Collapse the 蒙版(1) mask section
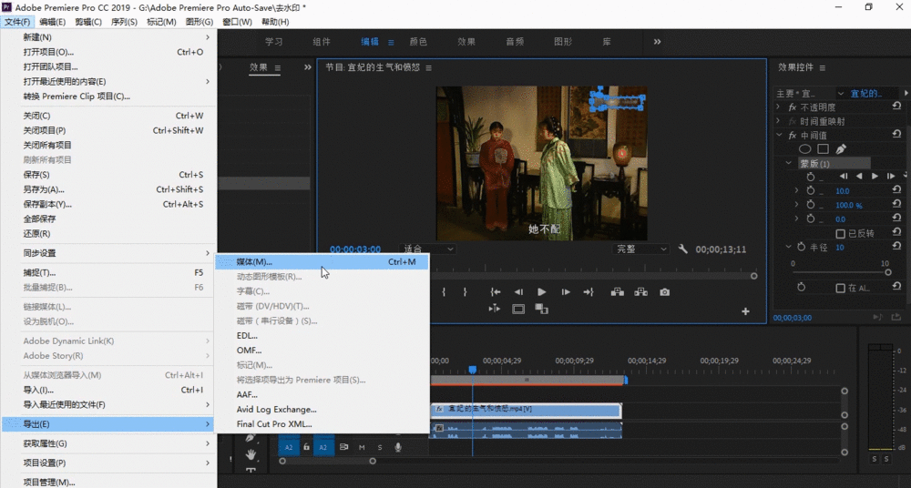Screen dimensions: 911x488 788,163
